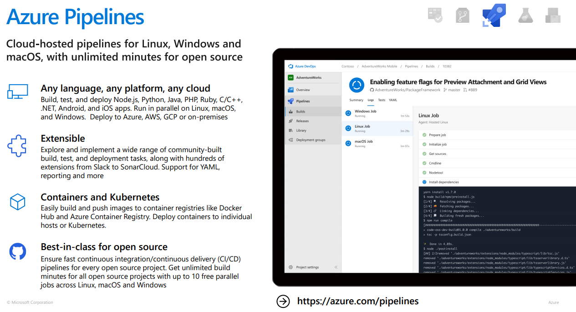Click the Azure Boards icon at top

435,15
